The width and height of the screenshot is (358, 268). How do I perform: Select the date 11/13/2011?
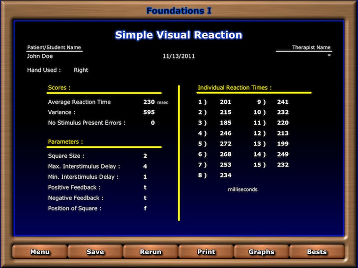pos(179,56)
